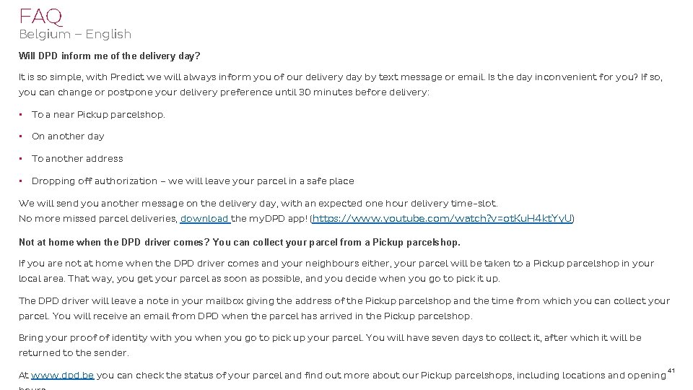Visit the www.dpd.be link

point(62,375)
